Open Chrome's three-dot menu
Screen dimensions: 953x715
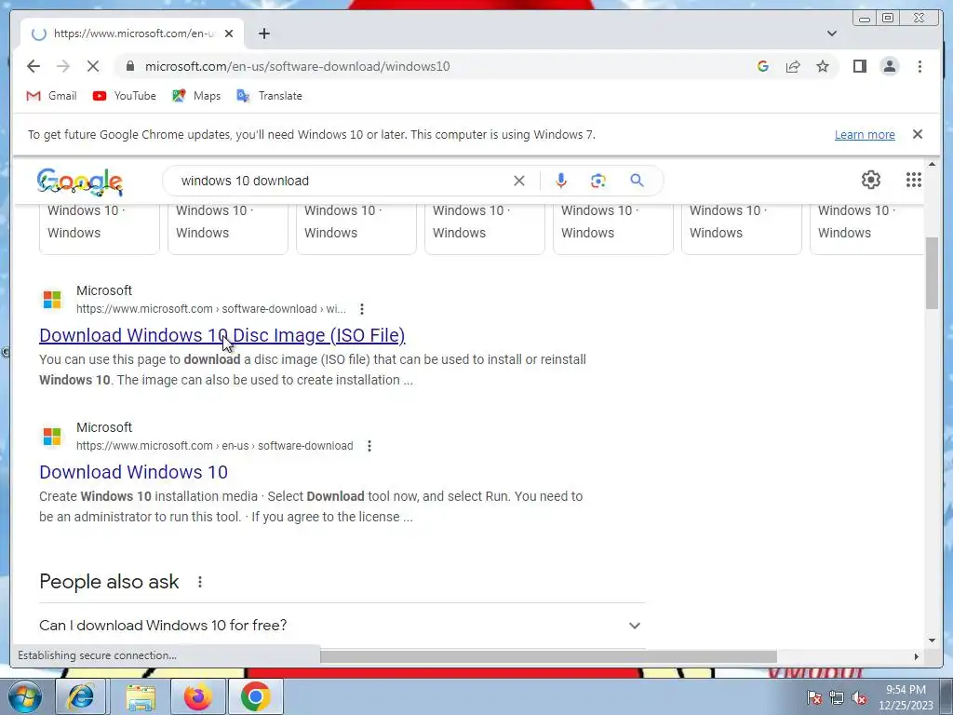tap(919, 66)
